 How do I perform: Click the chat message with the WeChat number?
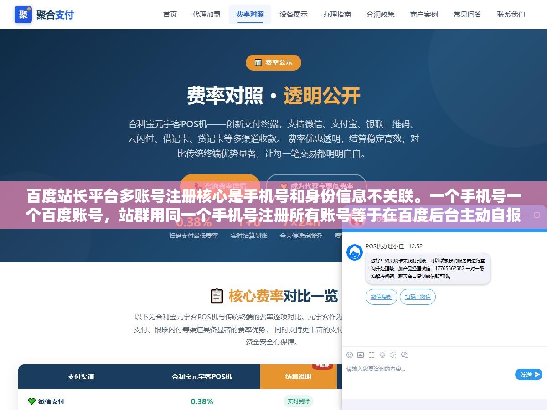coord(428,269)
